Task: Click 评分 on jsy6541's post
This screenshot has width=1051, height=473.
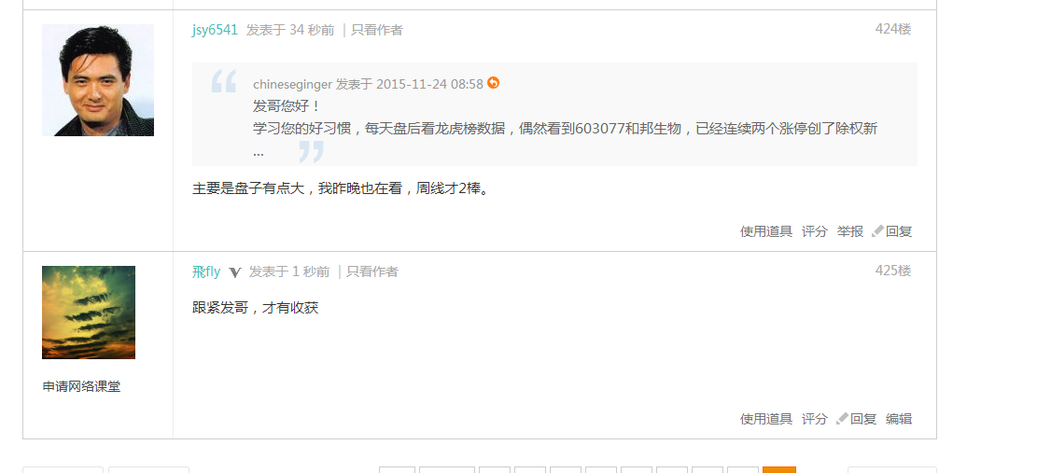Action: [815, 231]
